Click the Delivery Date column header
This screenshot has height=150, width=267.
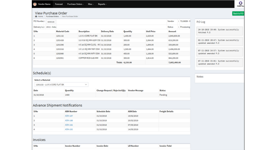[x=107, y=31]
